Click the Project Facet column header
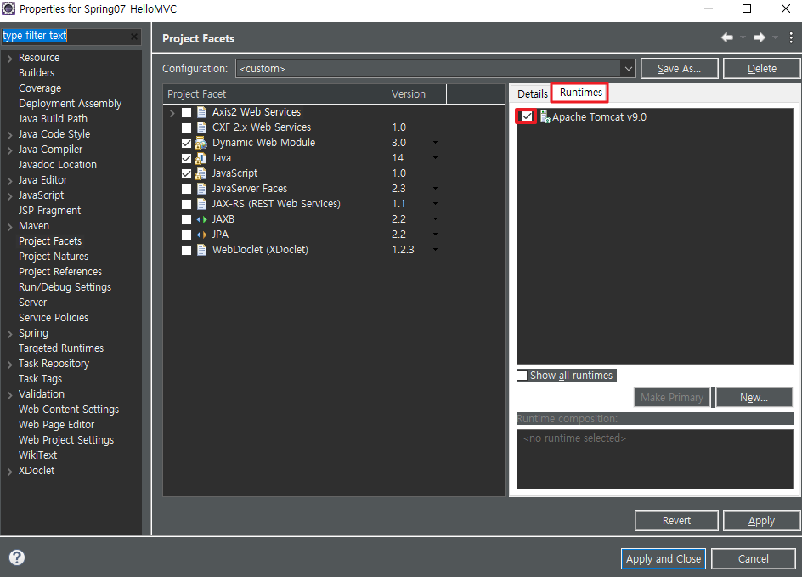 click(275, 94)
